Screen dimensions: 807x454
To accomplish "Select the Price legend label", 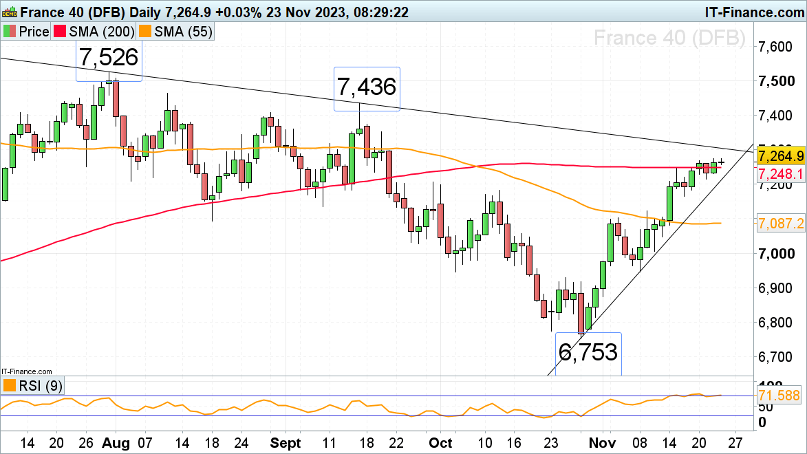I will pyautogui.click(x=34, y=32).
